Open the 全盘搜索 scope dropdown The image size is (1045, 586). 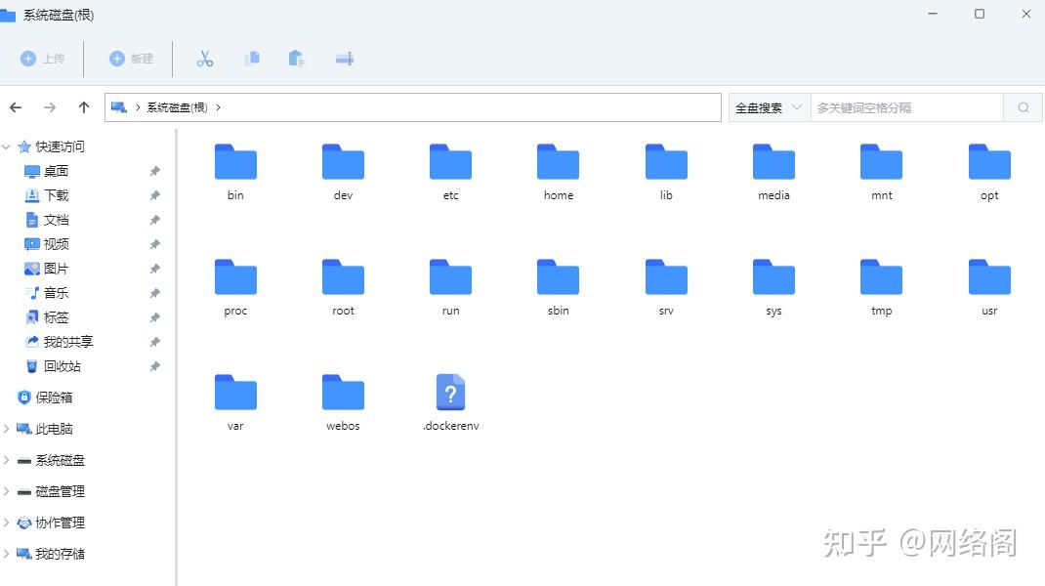(x=767, y=107)
